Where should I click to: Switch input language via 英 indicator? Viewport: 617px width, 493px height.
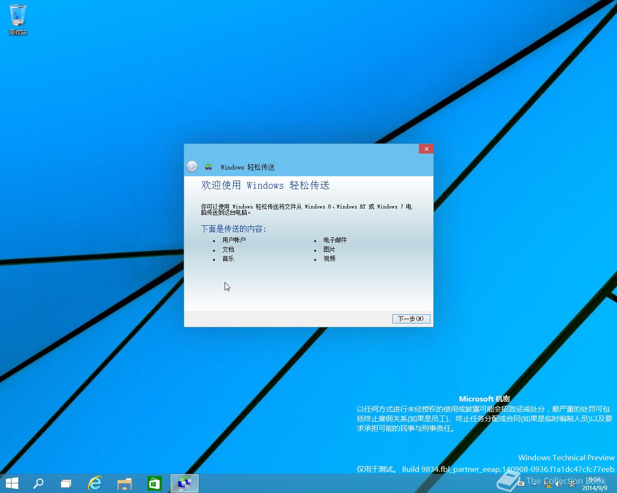pyautogui.click(x=572, y=483)
